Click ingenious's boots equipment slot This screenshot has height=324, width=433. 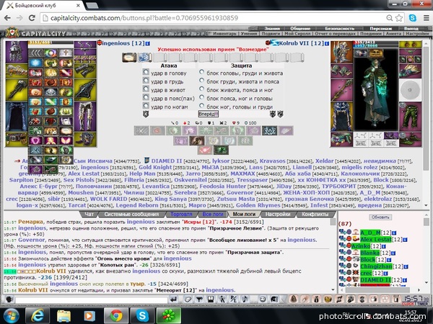[85, 140]
